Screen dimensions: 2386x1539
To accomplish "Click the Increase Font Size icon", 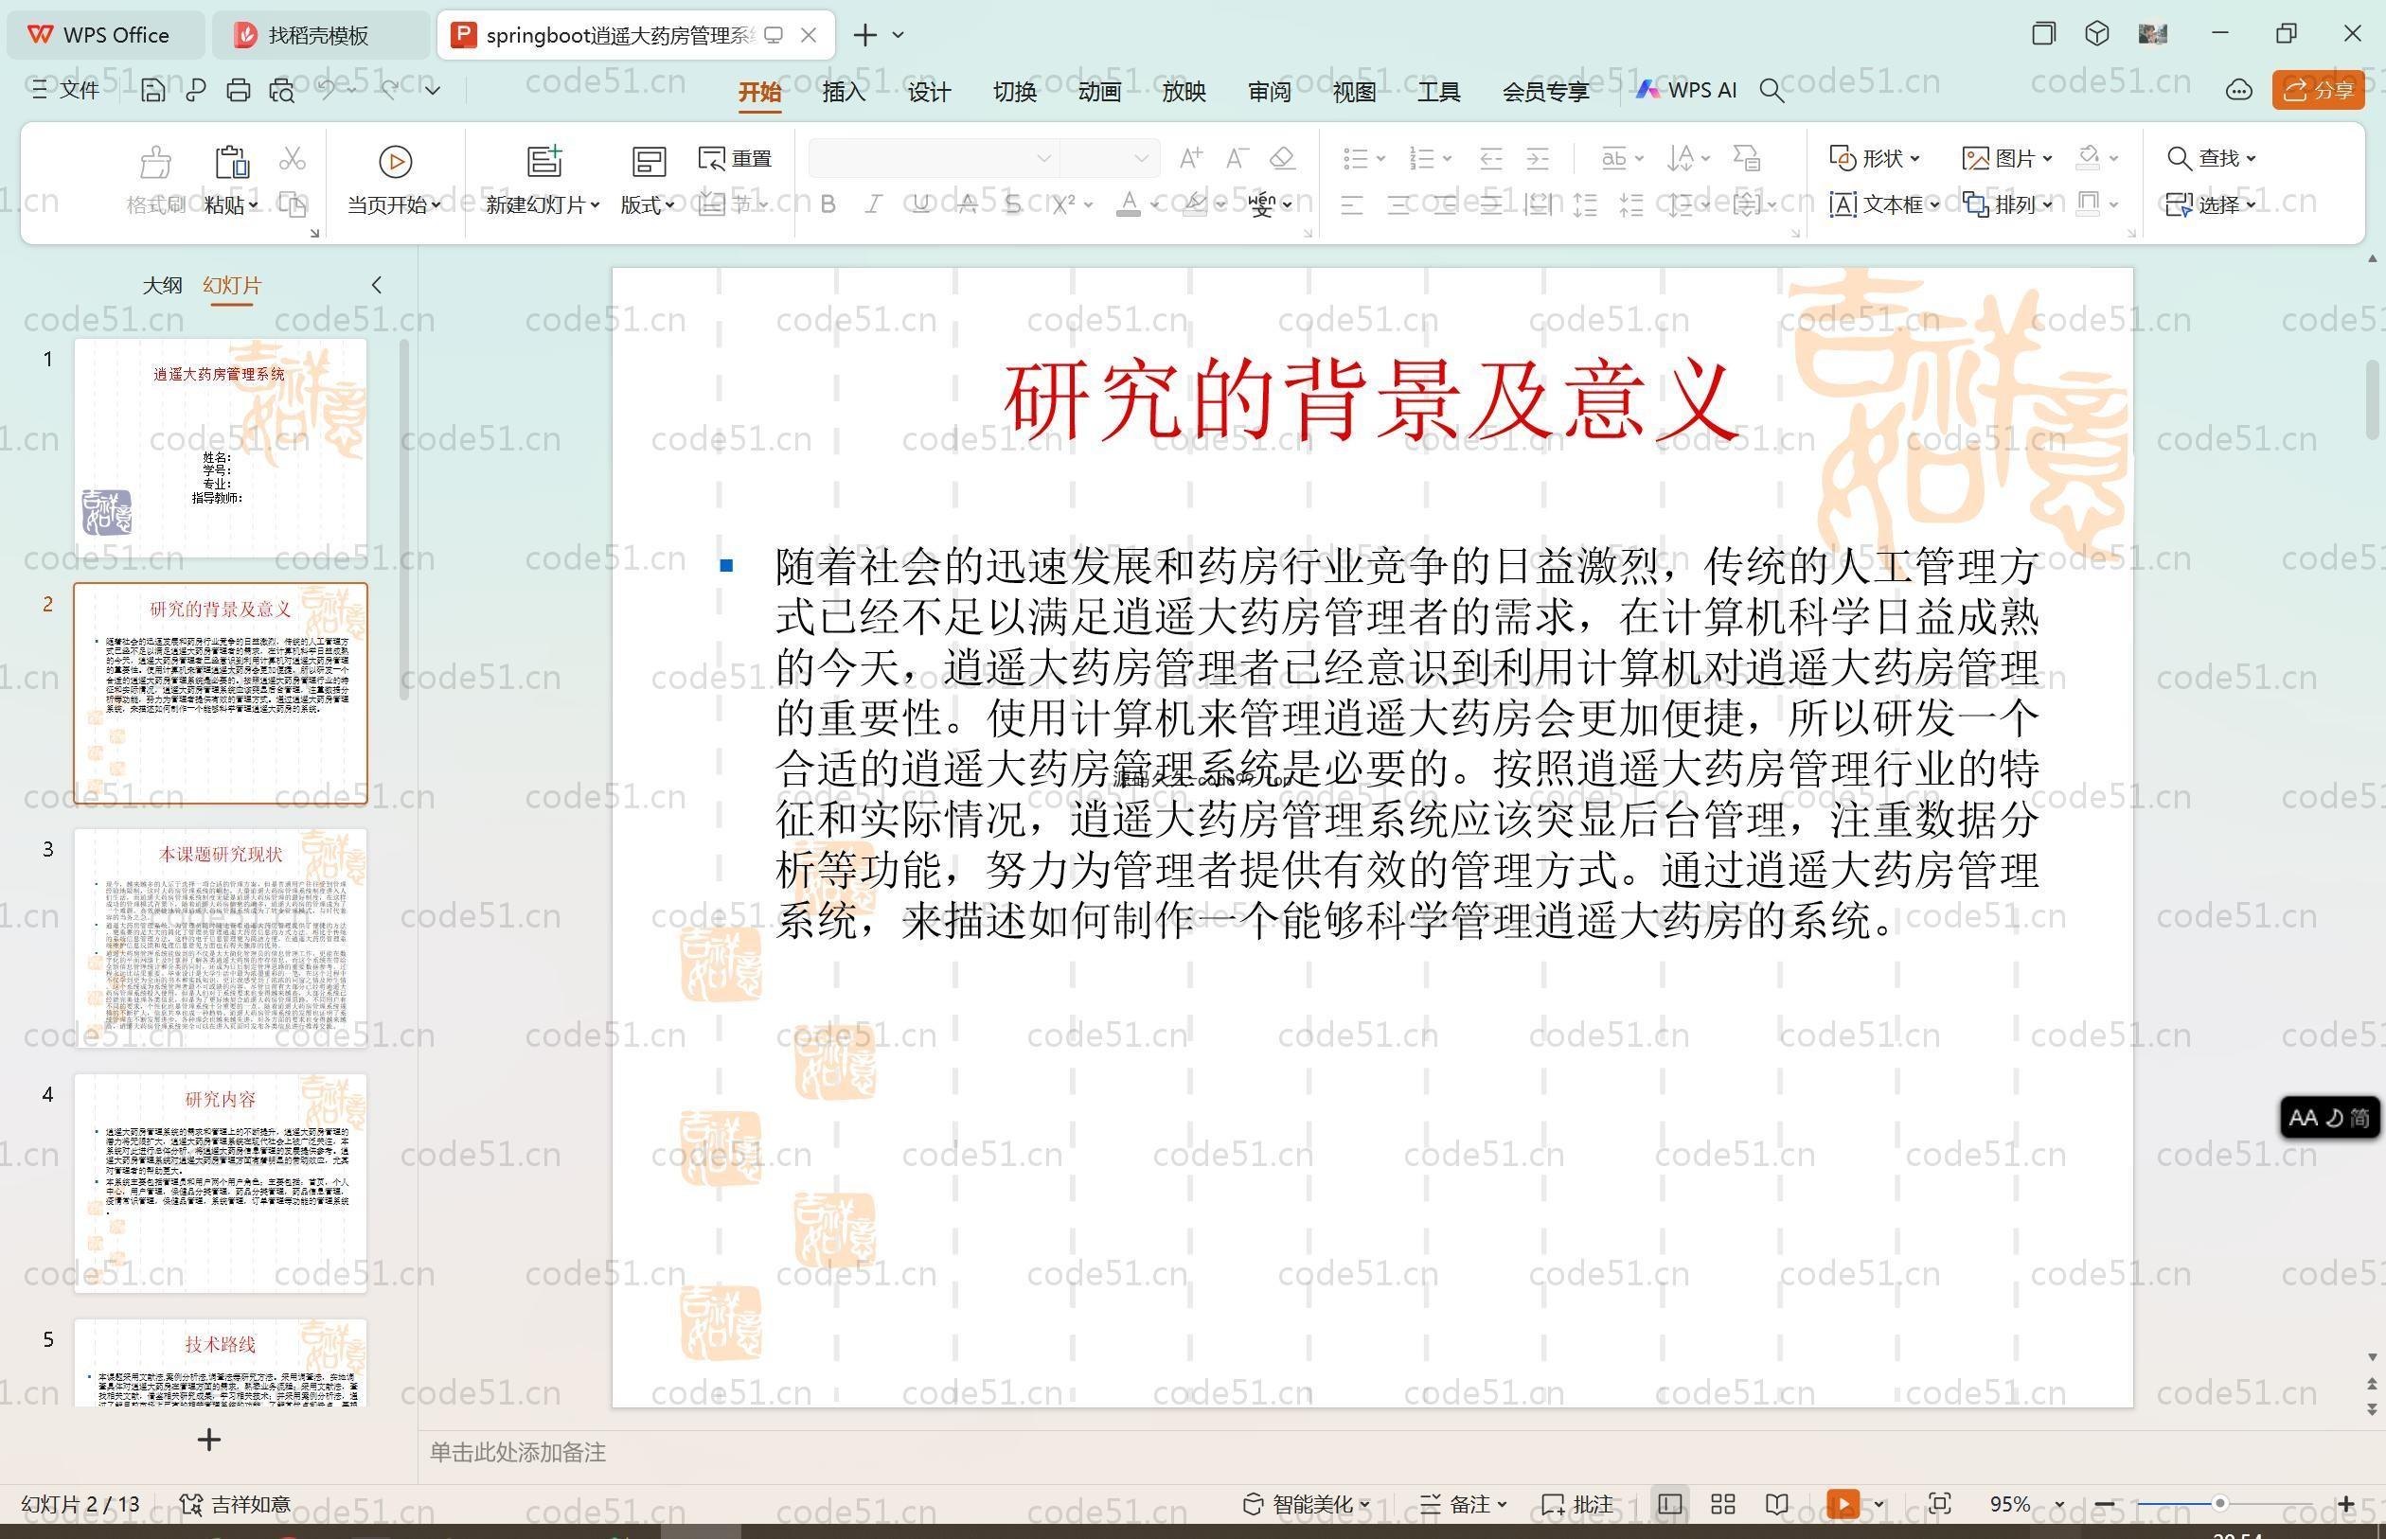I will (x=1189, y=158).
